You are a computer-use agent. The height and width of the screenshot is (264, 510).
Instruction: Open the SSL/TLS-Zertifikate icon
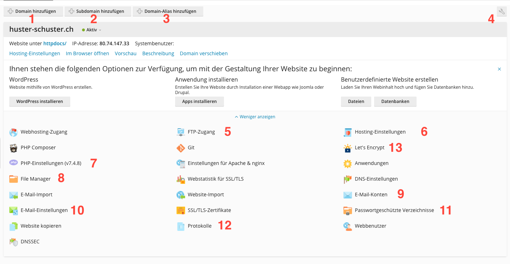click(x=181, y=210)
